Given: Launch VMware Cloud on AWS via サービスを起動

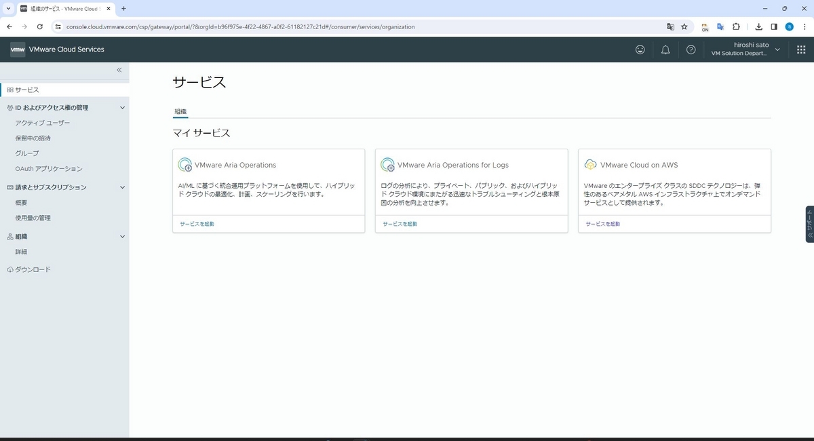Looking at the screenshot, I should [602, 223].
